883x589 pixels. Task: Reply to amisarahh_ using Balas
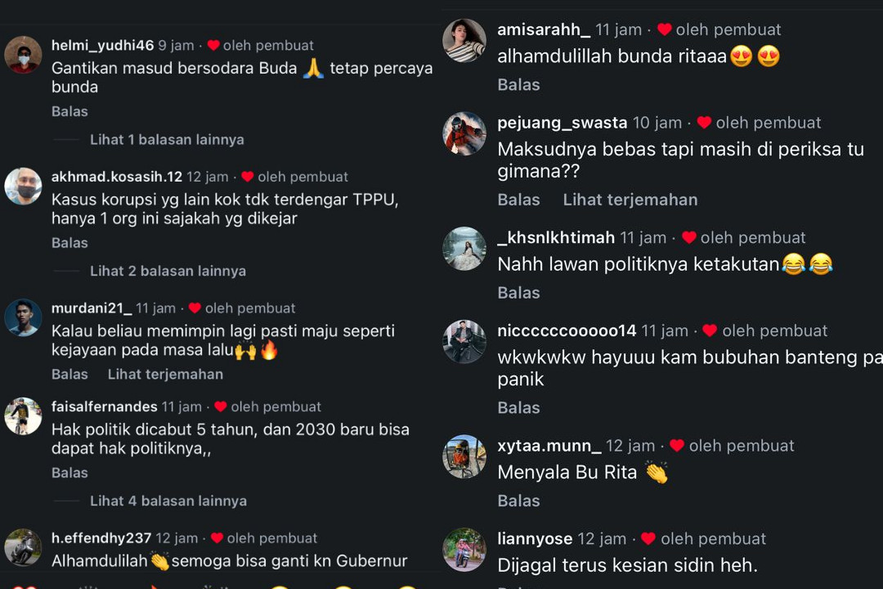518,84
